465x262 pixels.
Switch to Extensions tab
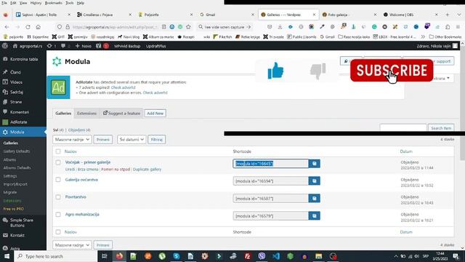86,114
